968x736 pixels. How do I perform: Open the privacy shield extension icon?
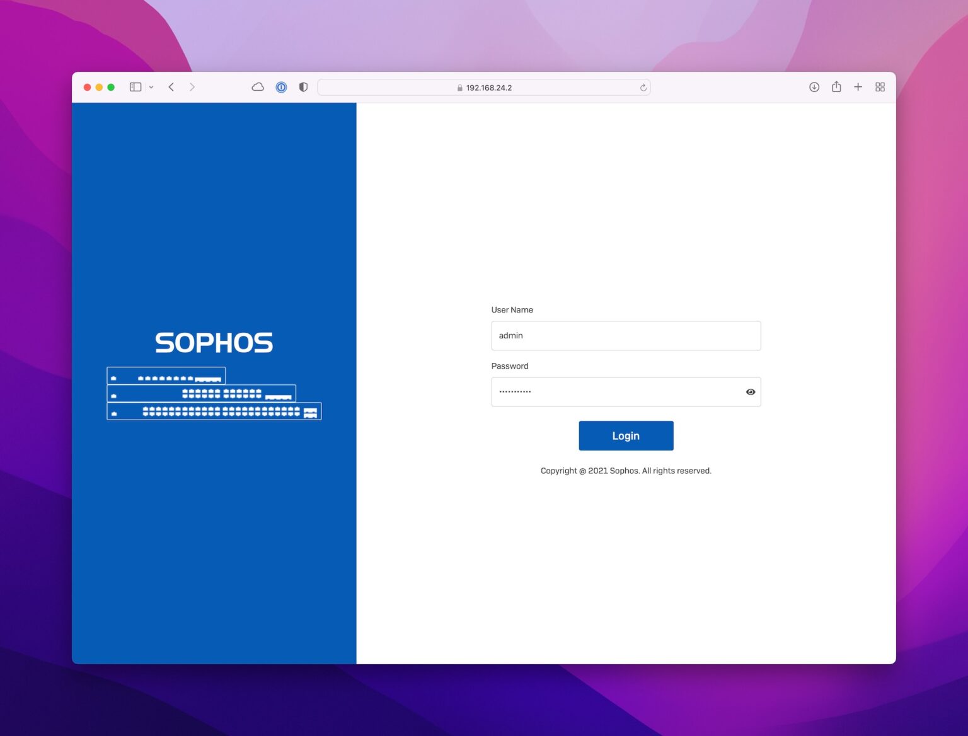[x=303, y=87]
